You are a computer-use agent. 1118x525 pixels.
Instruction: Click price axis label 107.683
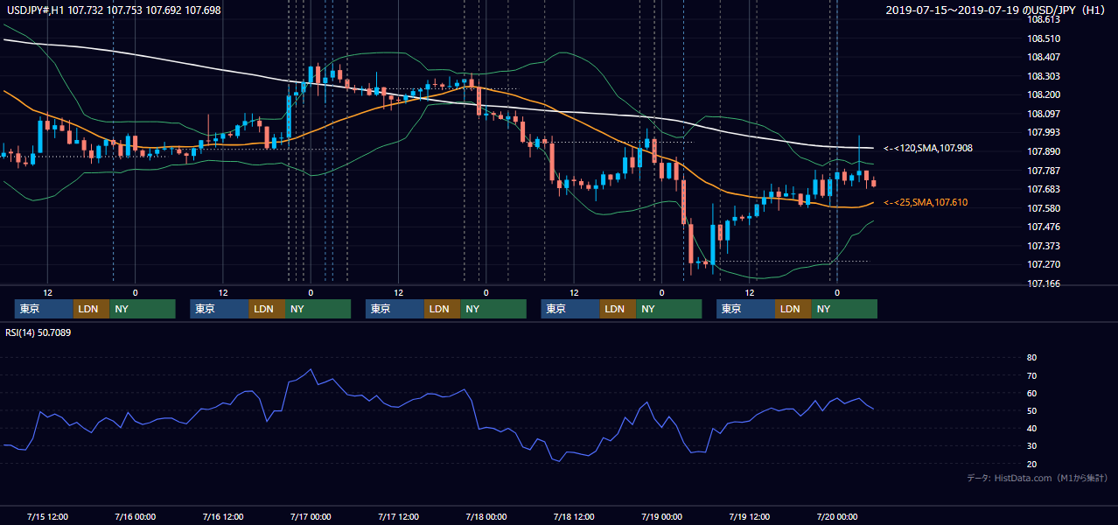point(1045,190)
